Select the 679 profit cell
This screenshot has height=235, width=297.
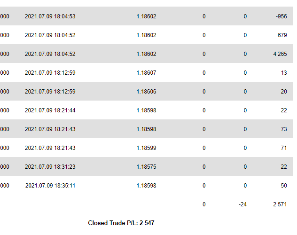point(282,35)
